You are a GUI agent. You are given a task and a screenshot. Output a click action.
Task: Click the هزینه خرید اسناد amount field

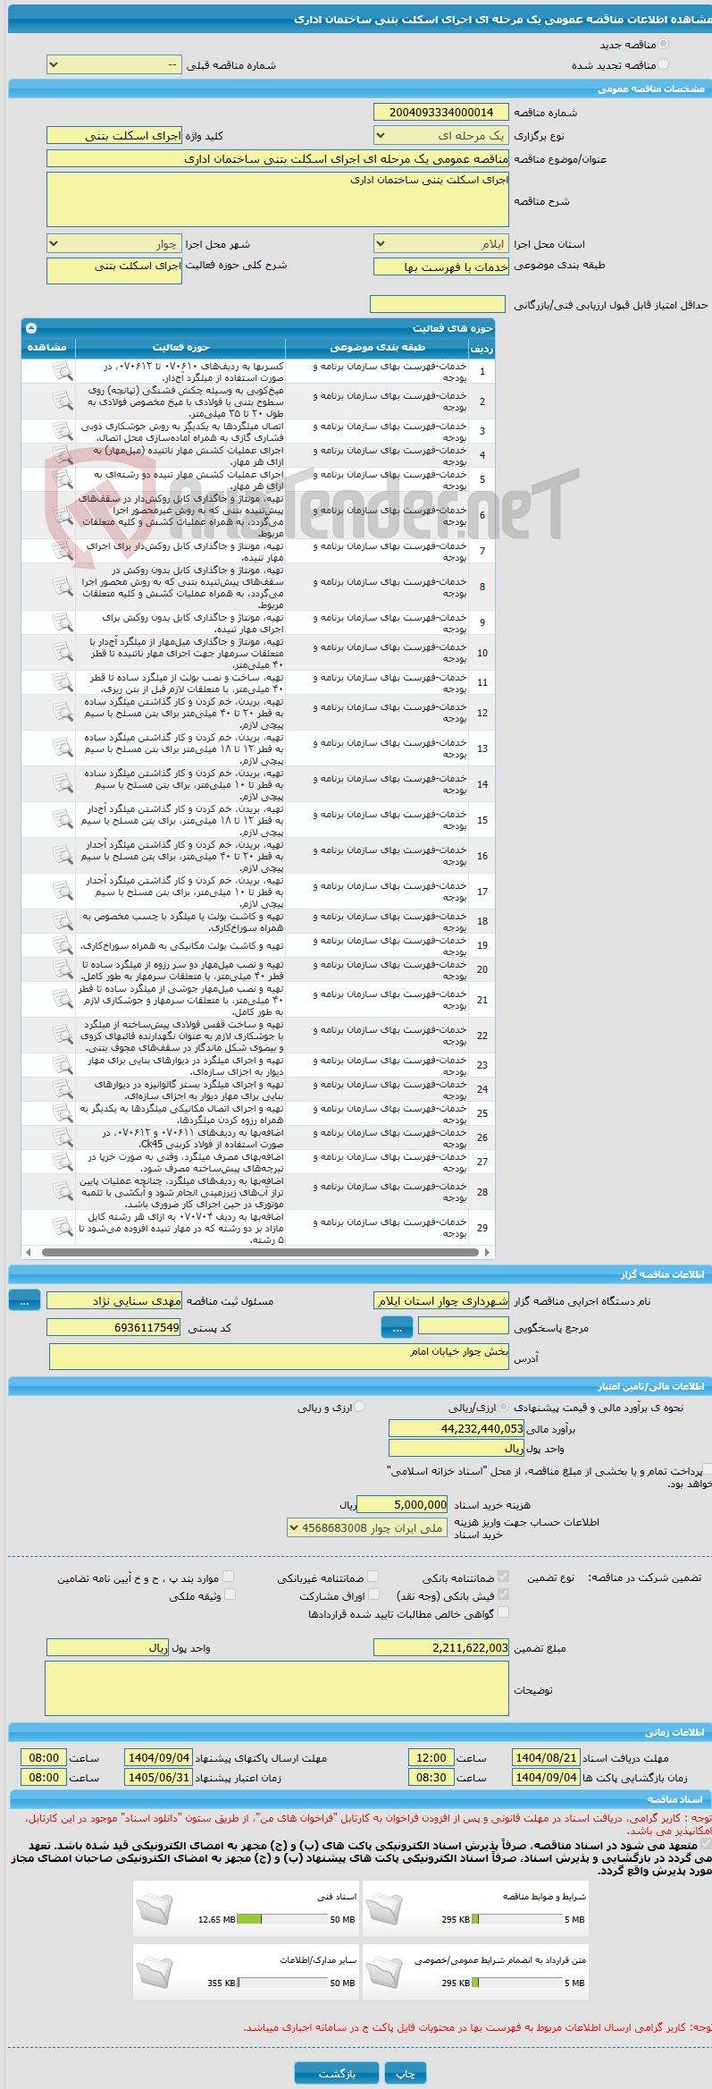(402, 1505)
